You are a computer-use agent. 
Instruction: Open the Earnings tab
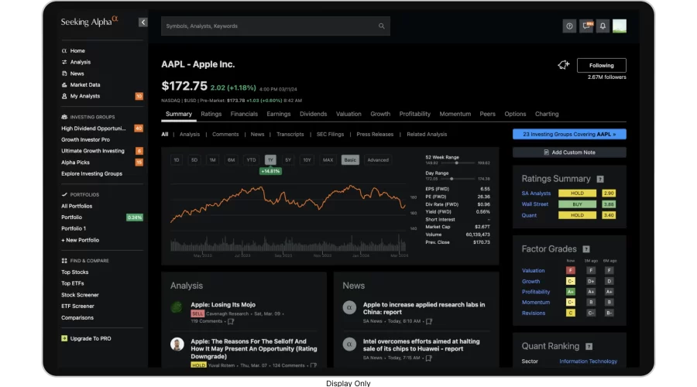279,115
